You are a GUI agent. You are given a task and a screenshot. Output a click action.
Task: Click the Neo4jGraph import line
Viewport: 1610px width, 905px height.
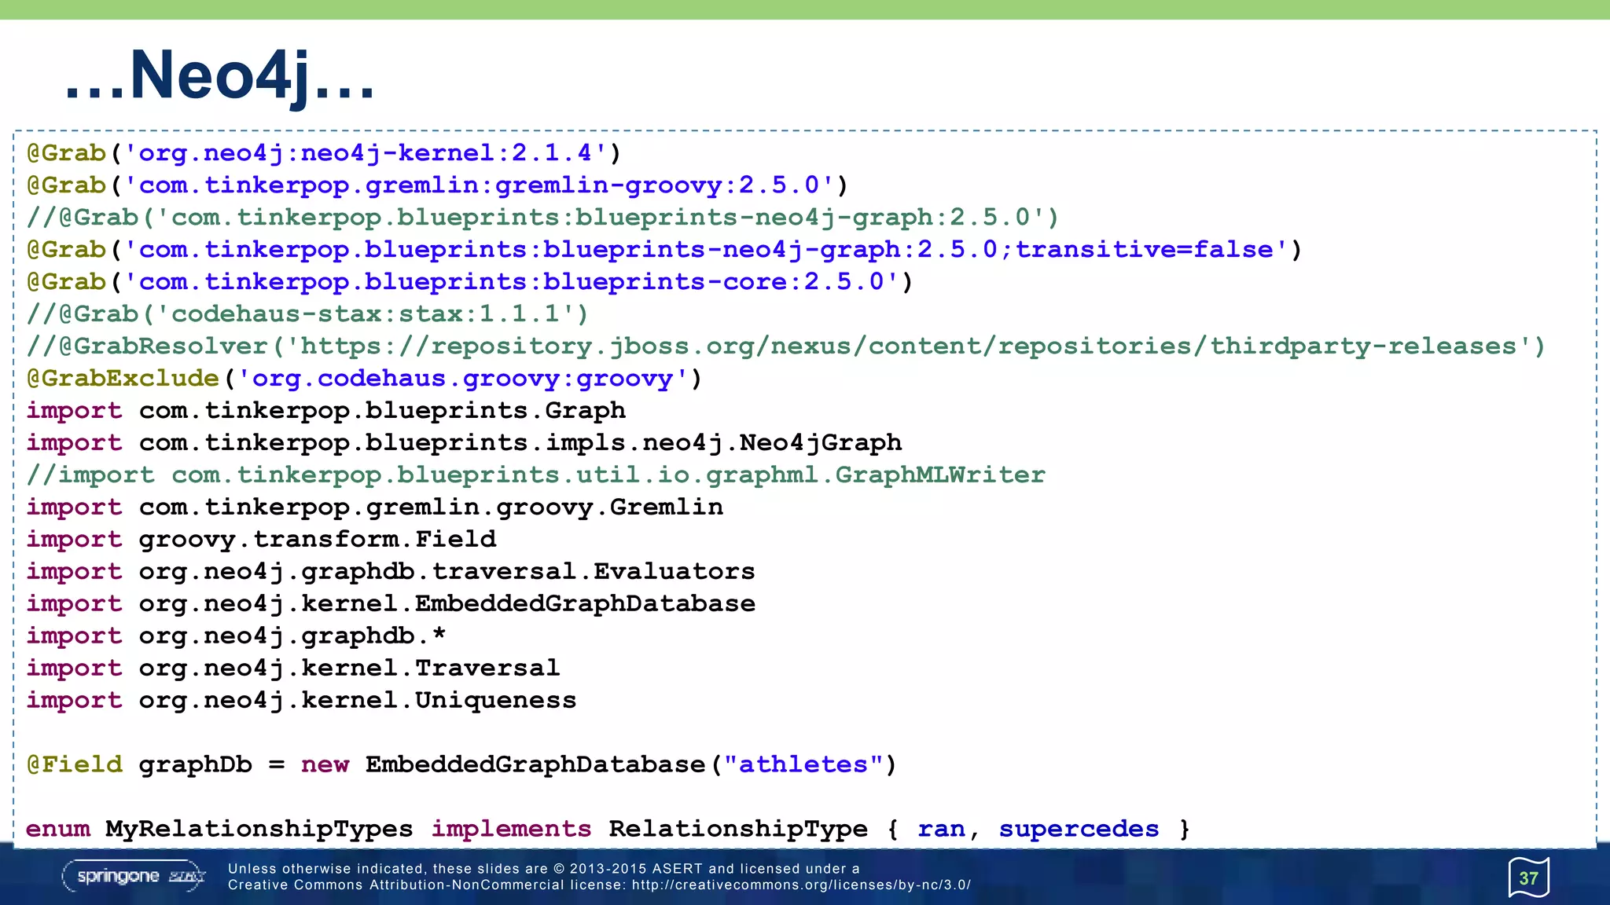[464, 443]
